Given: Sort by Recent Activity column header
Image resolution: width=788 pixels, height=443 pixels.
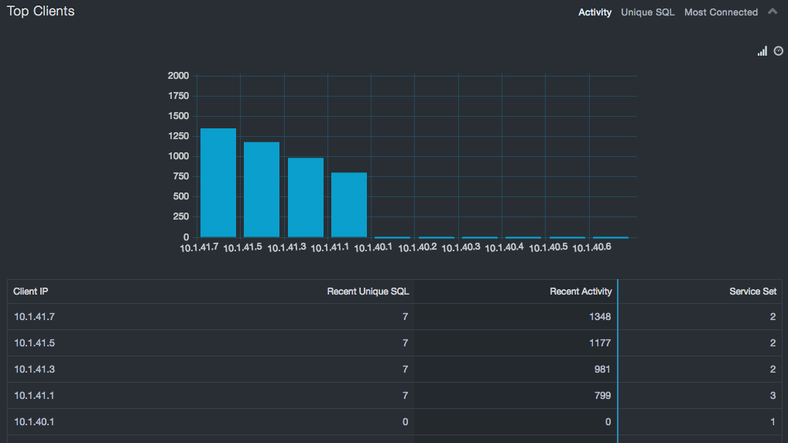Looking at the screenshot, I should point(581,291).
